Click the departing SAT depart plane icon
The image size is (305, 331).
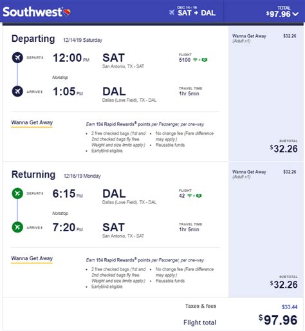tap(17, 57)
